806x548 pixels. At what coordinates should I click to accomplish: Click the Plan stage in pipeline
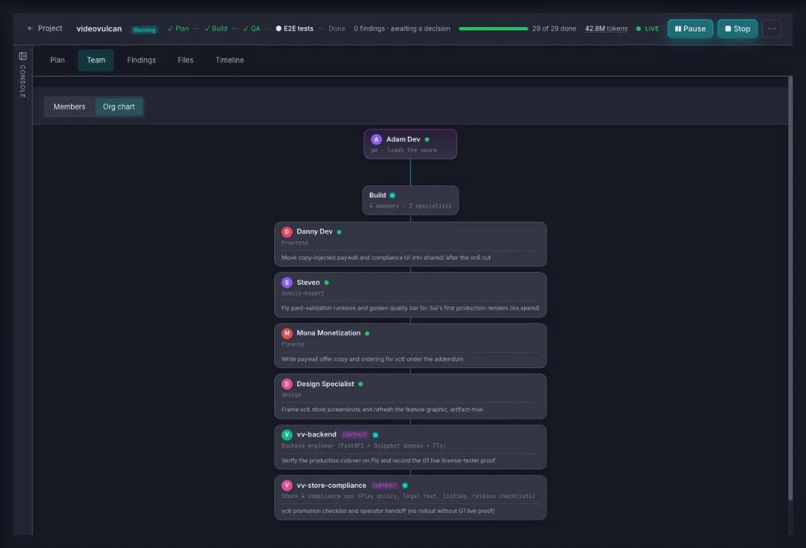(178, 29)
